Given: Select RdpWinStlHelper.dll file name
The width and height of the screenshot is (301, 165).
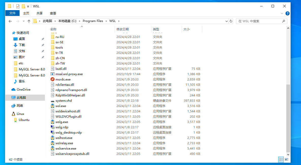Looking at the screenshot, I should [70, 95].
